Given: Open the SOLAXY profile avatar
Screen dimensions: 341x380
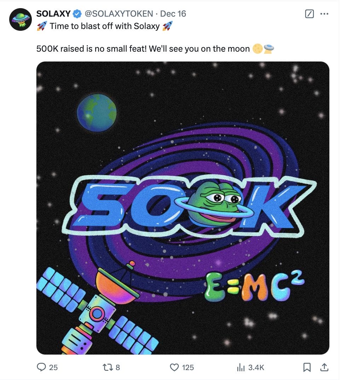Looking at the screenshot, I should click(x=21, y=20).
